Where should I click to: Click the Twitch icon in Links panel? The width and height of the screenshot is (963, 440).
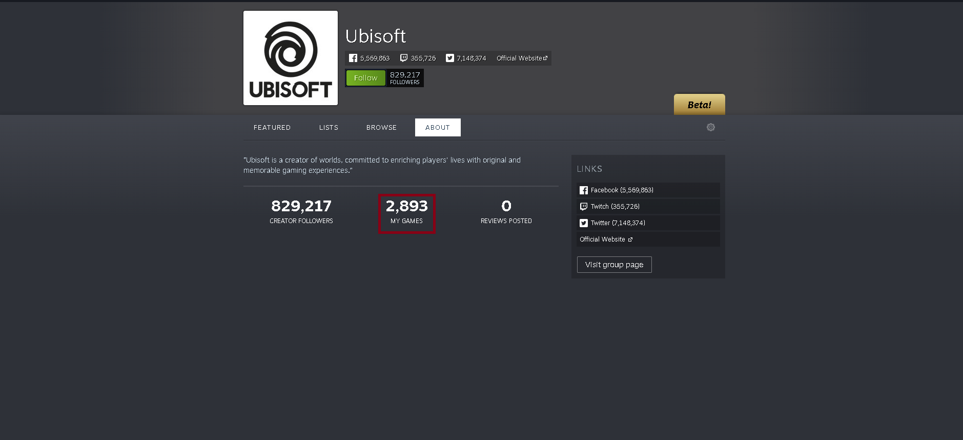(584, 207)
